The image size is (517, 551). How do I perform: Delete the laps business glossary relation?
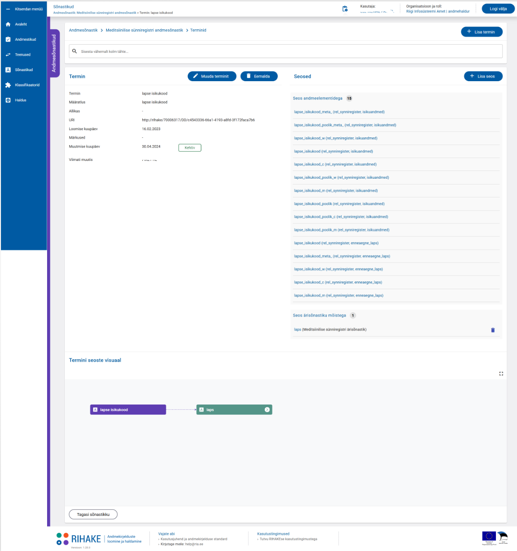[492, 330]
